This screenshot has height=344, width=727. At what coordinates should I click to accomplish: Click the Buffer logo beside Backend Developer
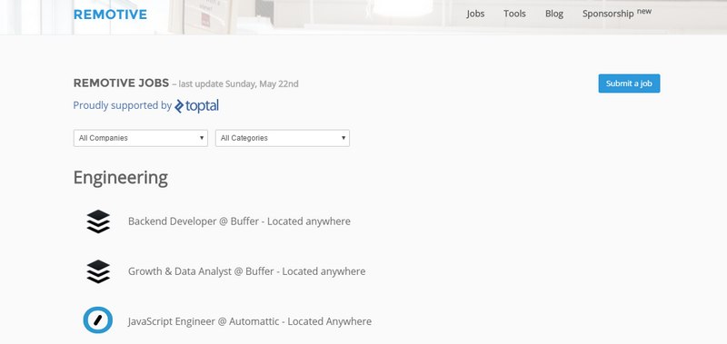coord(98,221)
